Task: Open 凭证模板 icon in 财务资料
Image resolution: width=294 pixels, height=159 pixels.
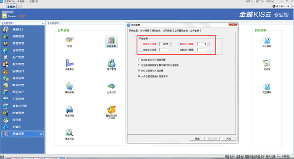Action: coord(267,88)
